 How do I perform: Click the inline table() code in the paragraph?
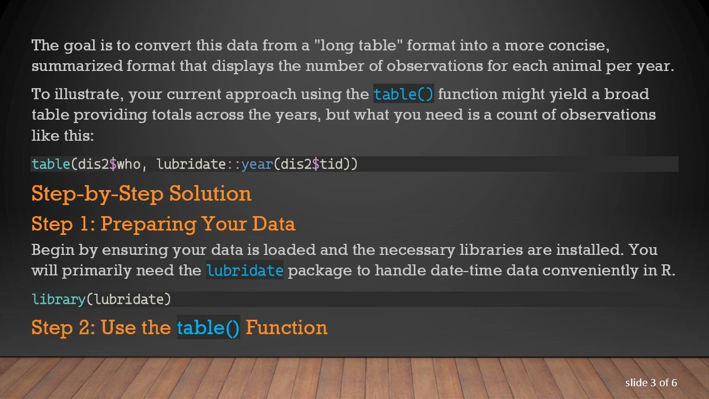pyautogui.click(x=403, y=94)
